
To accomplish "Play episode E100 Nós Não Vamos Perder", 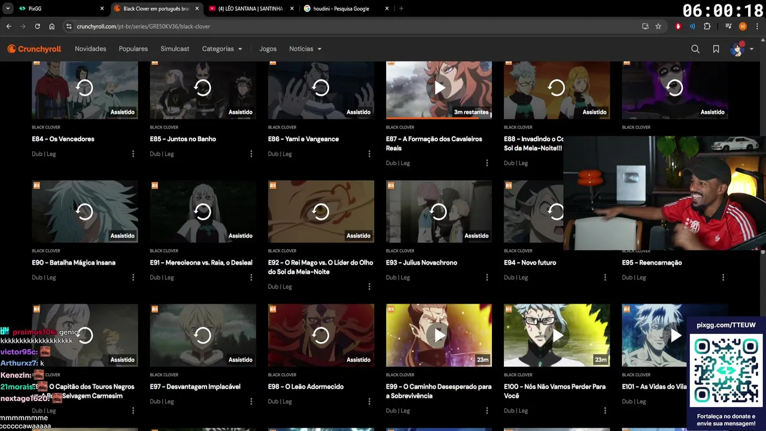I will coord(557,336).
